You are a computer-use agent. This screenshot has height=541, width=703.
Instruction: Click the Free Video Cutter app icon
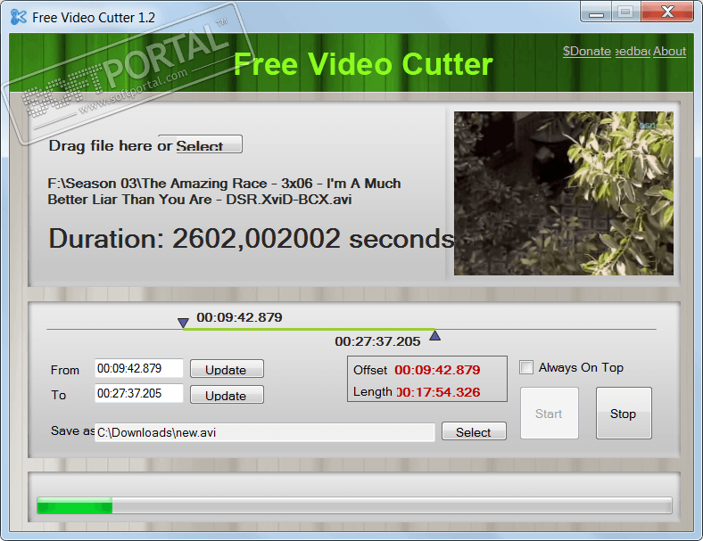(x=19, y=17)
